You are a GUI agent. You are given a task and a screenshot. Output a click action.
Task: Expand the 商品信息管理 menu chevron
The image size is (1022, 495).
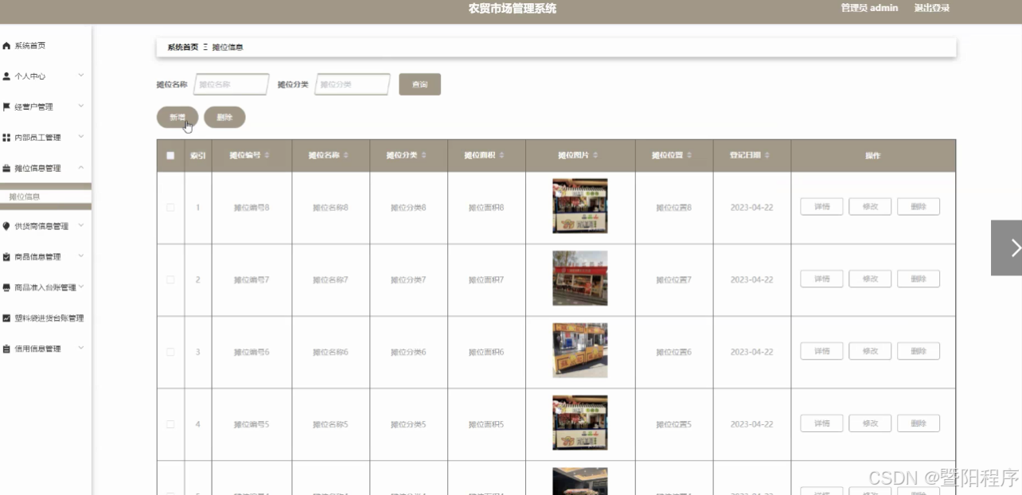[81, 256]
